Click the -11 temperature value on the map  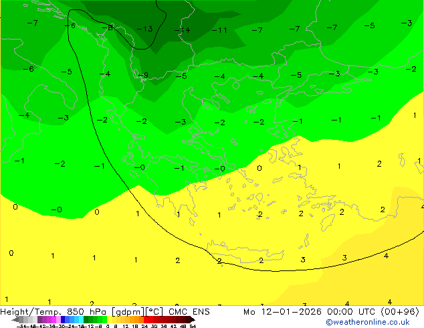(219, 30)
